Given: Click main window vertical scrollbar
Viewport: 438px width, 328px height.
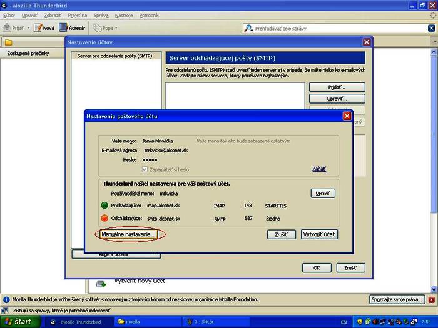Looking at the screenshot, I should coord(434,133).
